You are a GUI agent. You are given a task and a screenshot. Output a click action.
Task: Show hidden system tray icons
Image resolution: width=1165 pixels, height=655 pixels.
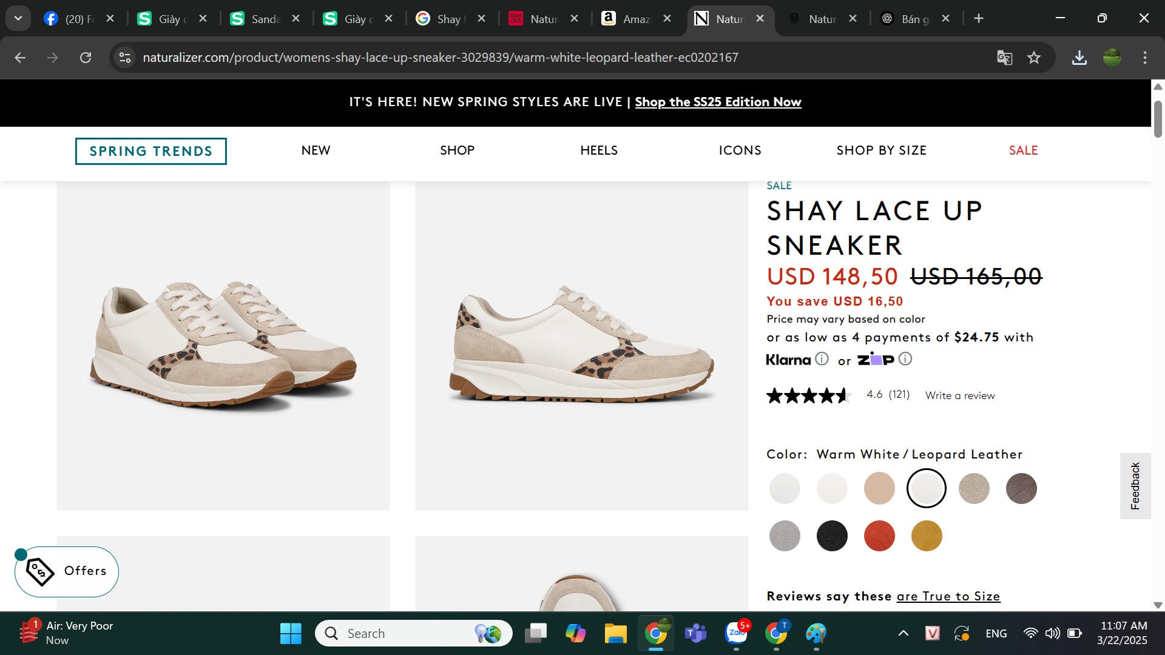pos(903,634)
